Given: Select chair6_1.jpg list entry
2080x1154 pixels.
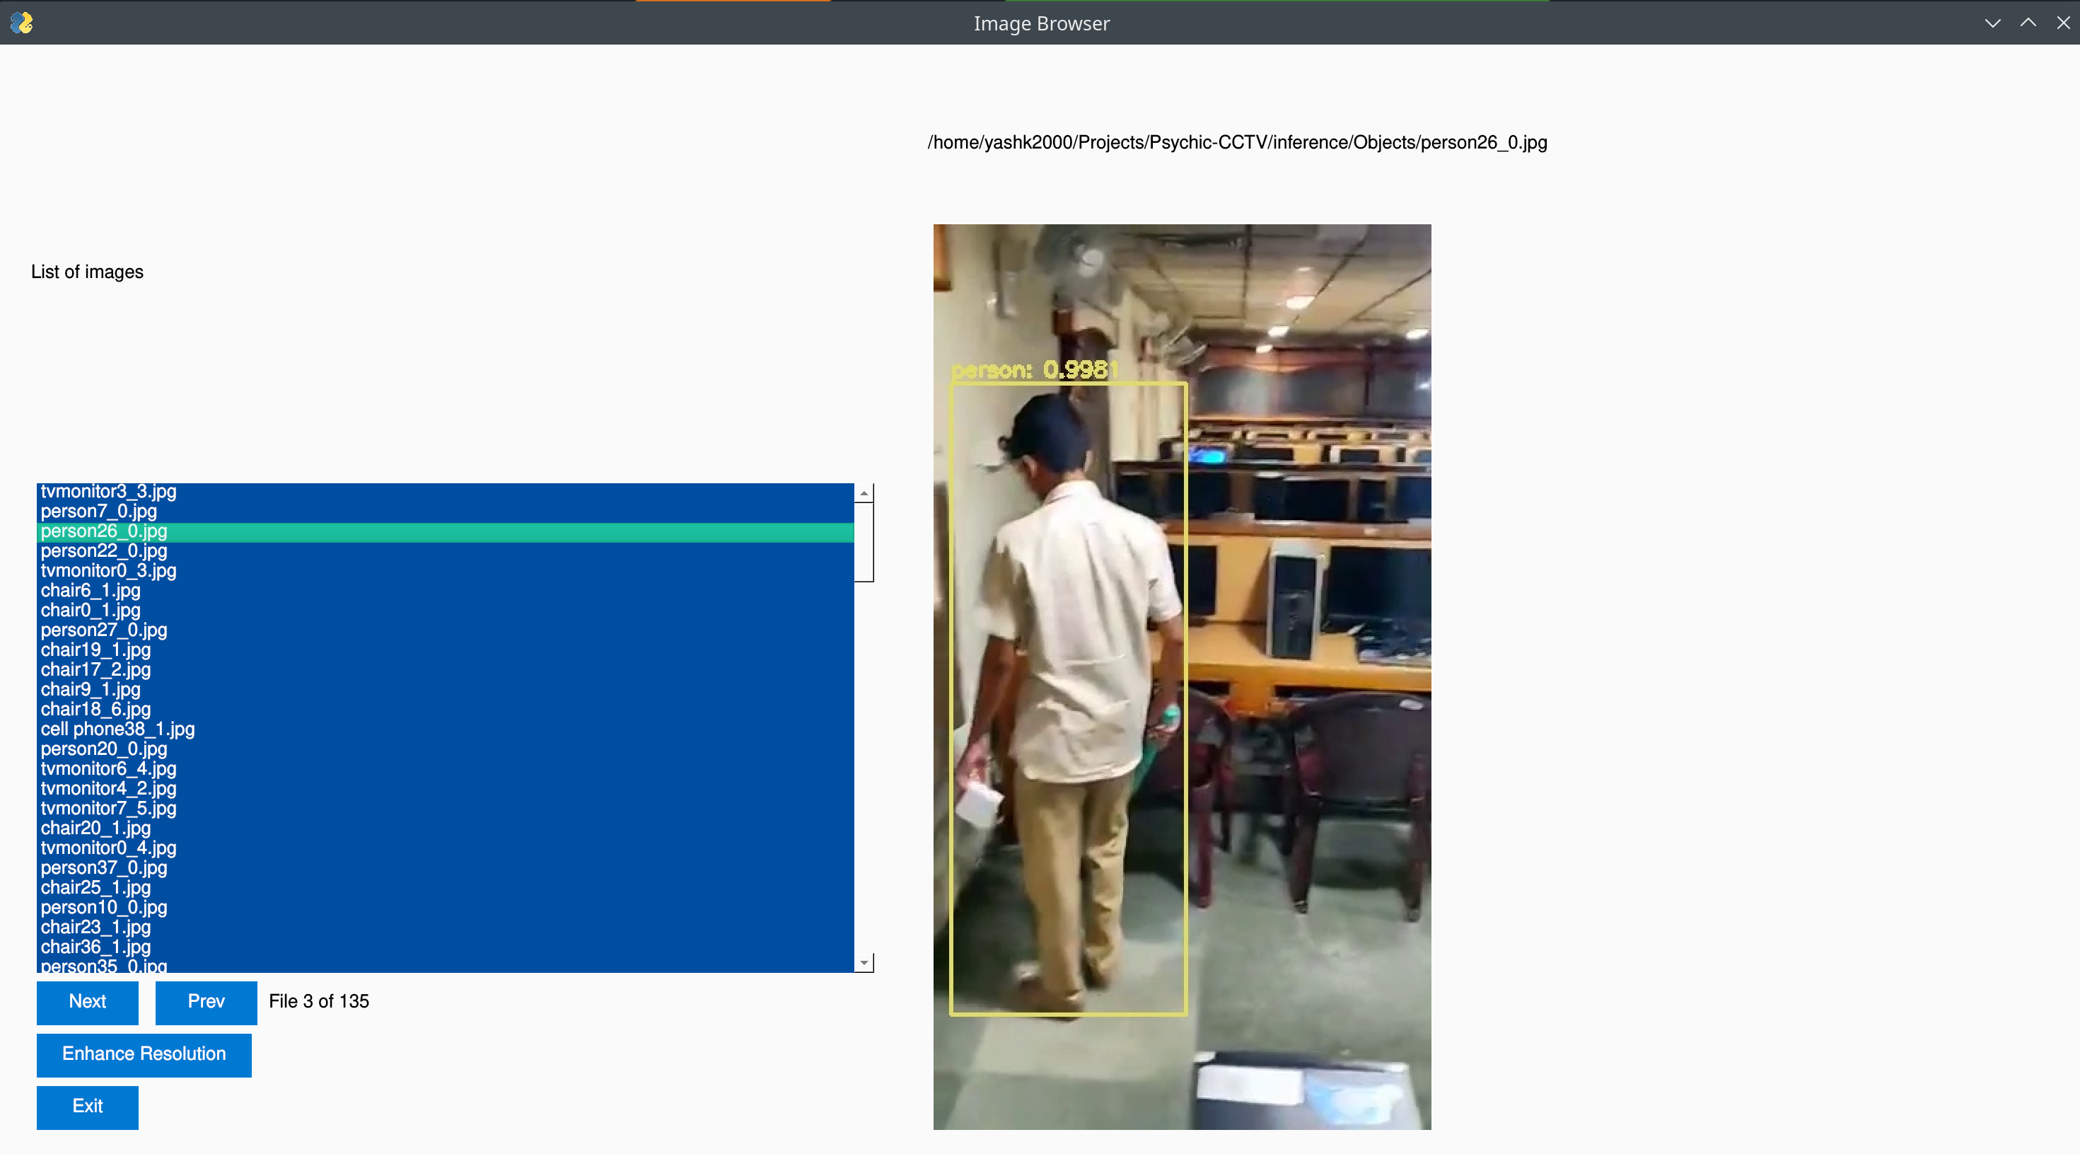Looking at the screenshot, I should pos(91,590).
